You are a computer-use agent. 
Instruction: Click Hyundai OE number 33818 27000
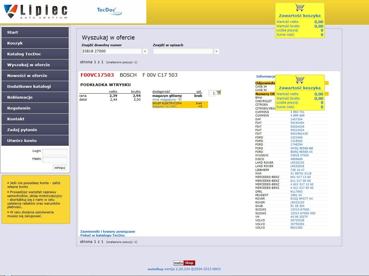click(x=299, y=155)
